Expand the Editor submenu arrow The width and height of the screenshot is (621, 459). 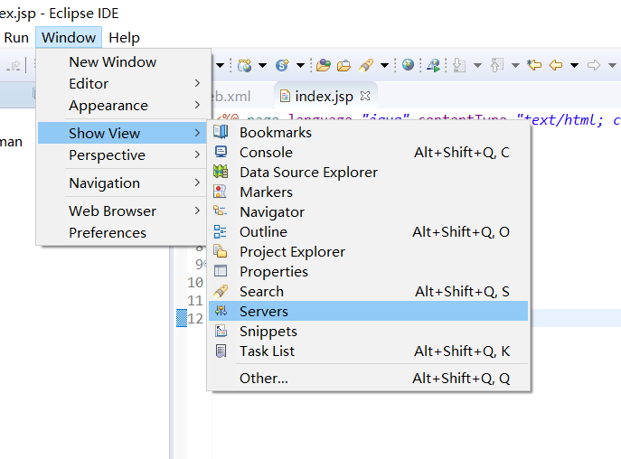pos(197,83)
